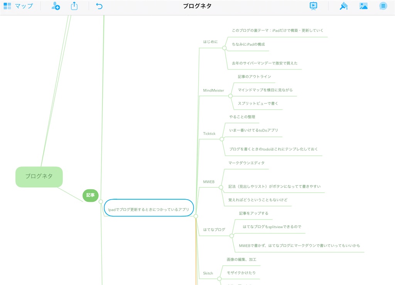
Task: Select the Ticktick topic
Action: point(209,133)
